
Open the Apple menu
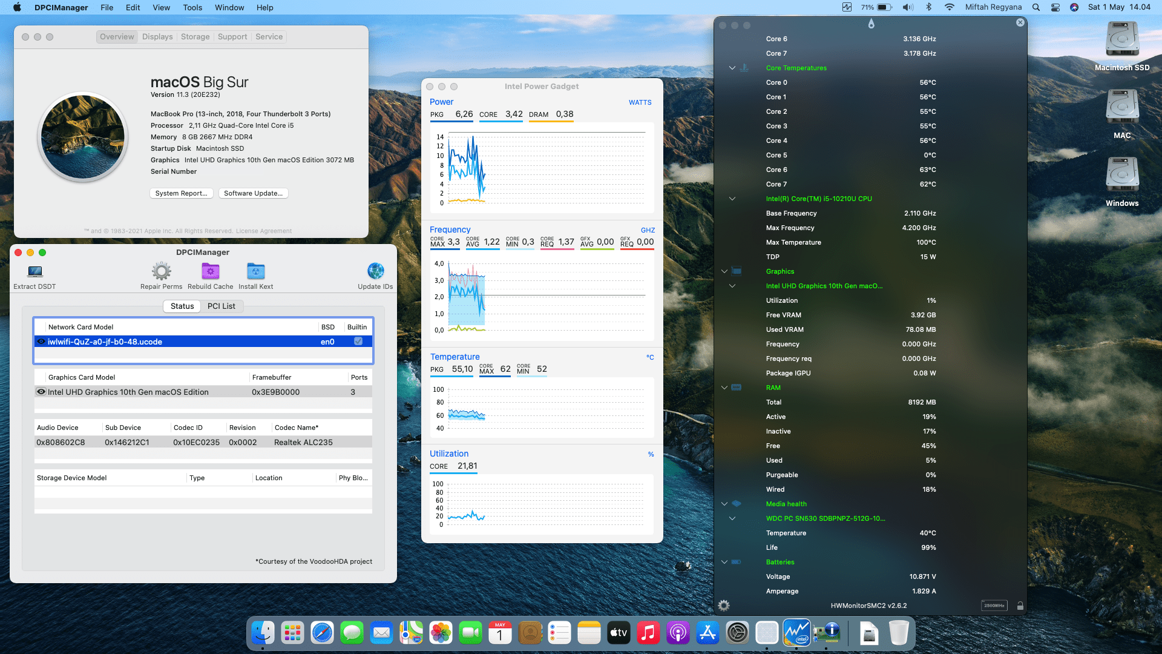pyautogui.click(x=17, y=7)
